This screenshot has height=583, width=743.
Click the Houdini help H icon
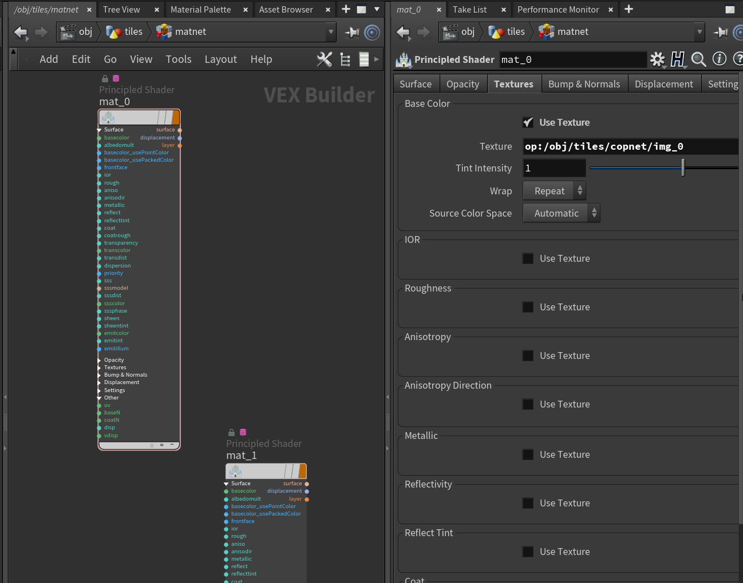pos(678,59)
